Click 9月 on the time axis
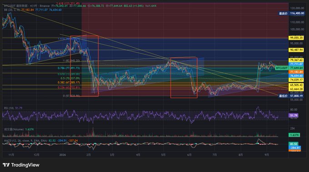The height and width of the screenshot is (172, 309). pos(267,155)
